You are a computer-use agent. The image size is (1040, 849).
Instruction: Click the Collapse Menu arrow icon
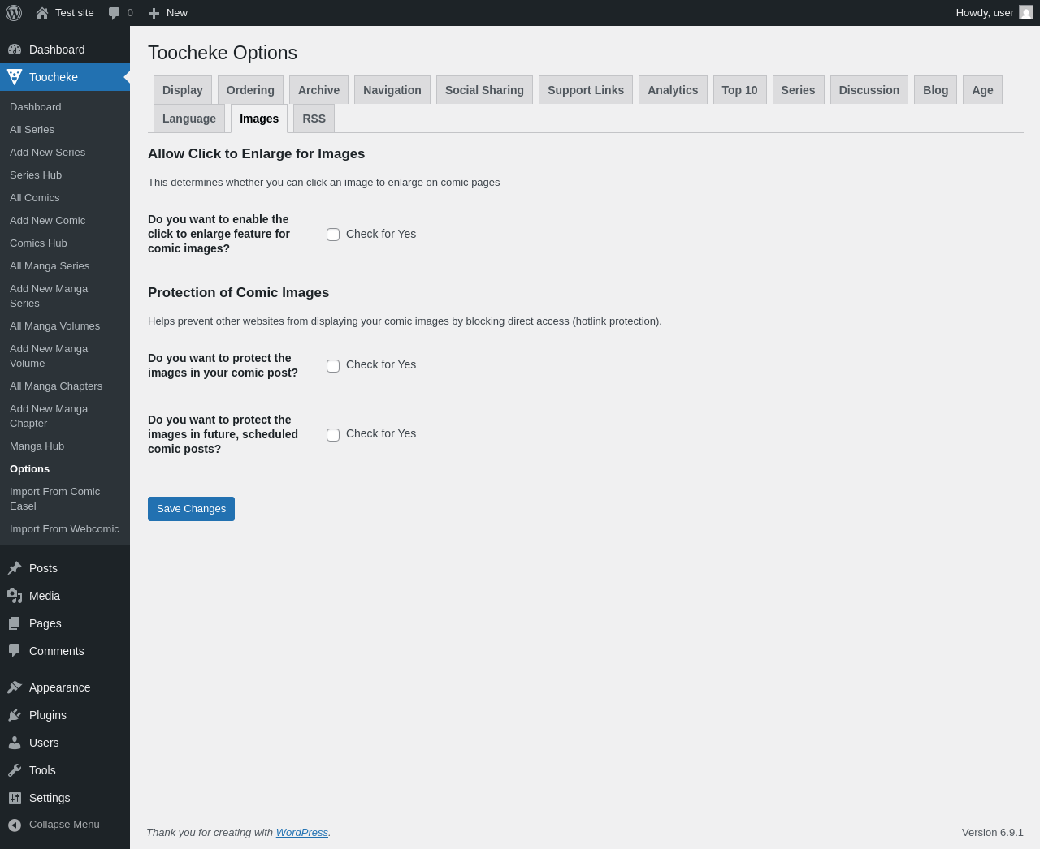[x=15, y=825]
